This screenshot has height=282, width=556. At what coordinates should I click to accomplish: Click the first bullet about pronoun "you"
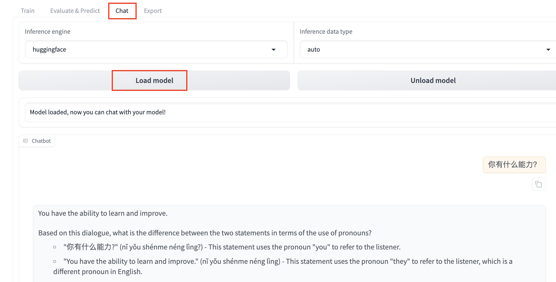(x=232, y=247)
